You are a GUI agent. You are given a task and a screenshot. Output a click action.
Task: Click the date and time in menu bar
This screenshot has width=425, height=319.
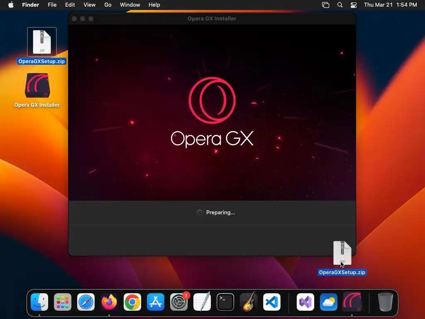(390, 5)
